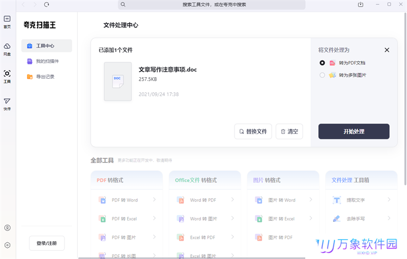The image size is (407, 259).
Task: Click the vertical scrollbar on right
Action: pos(405,99)
